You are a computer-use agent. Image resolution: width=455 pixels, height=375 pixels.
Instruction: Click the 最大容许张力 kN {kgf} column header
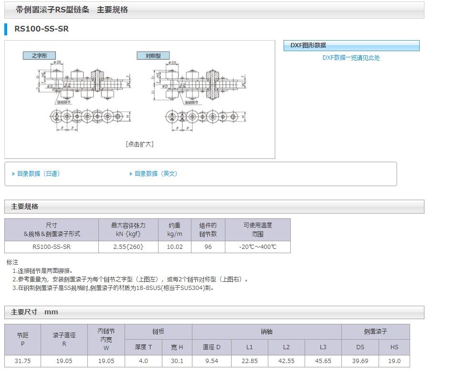(128, 230)
